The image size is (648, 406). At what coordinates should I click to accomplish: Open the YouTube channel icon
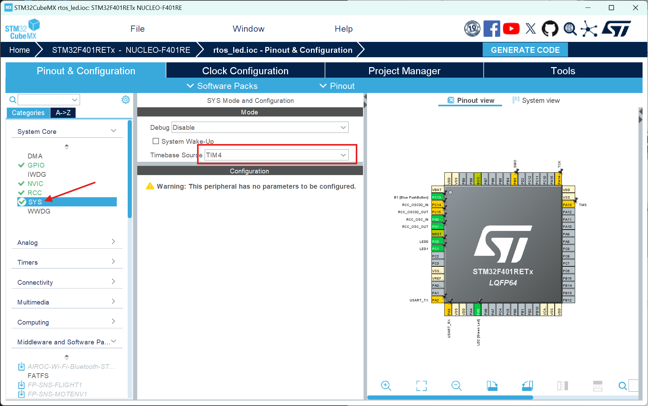511,29
